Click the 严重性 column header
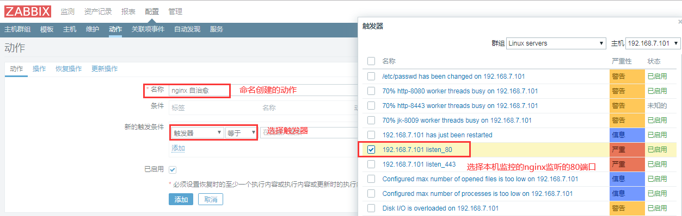682x216 pixels. 622,61
